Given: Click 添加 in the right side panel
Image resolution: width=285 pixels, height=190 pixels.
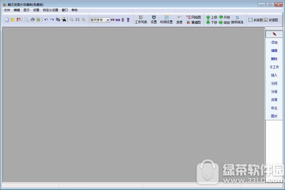Looking at the screenshot, I should pos(274,43).
